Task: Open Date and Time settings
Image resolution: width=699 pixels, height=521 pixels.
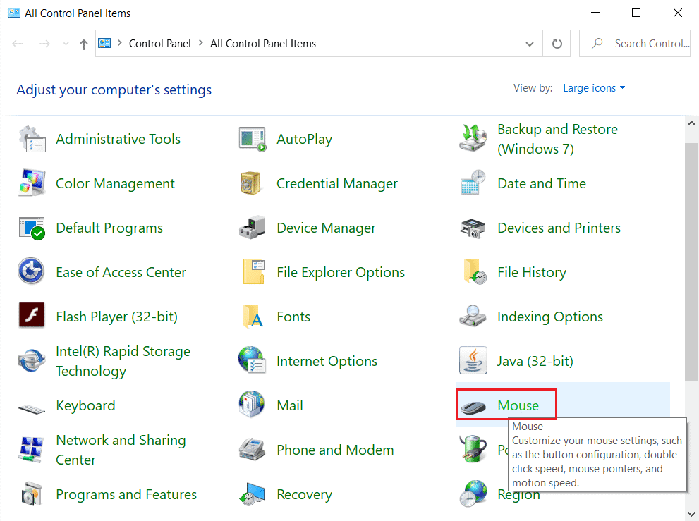Action: 541,183
